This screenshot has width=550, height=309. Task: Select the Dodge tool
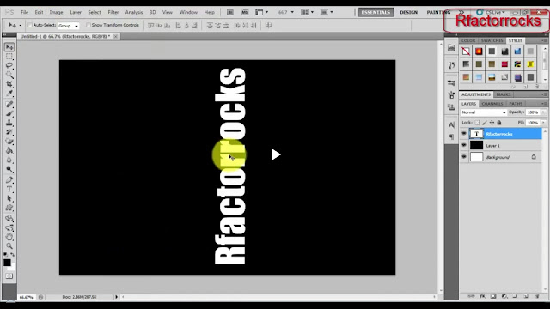9,169
